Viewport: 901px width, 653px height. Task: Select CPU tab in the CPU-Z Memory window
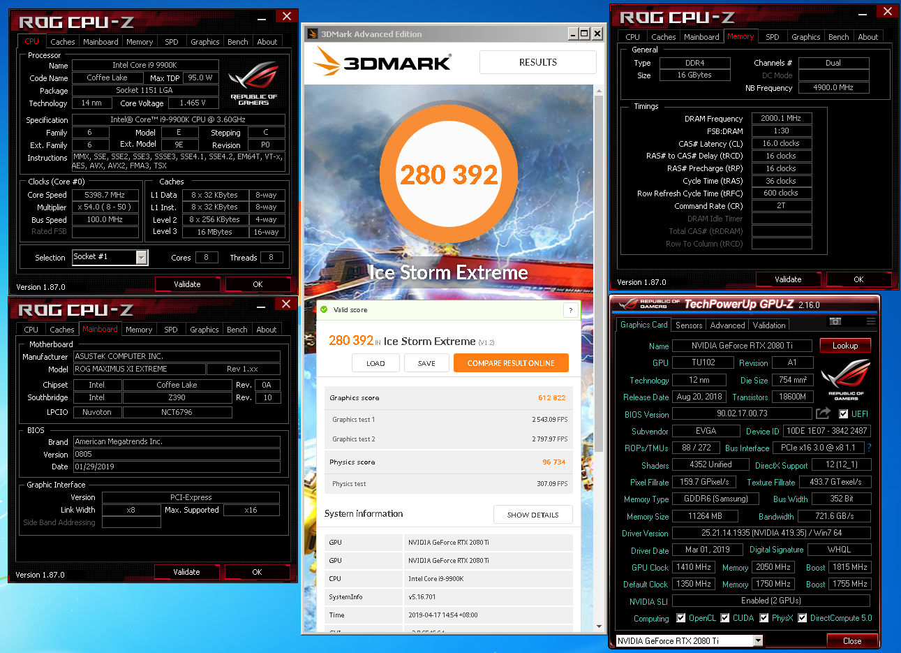(x=633, y=37)
